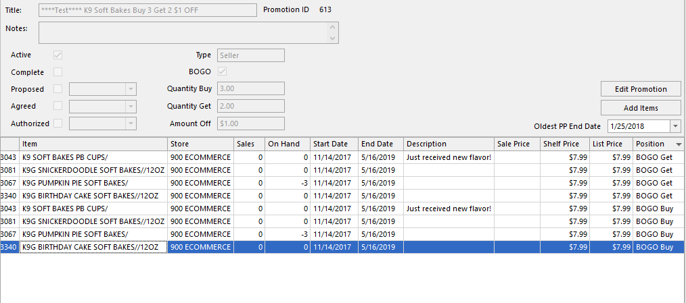Open the Agreed dropdown list

click(x=131, y=107)
